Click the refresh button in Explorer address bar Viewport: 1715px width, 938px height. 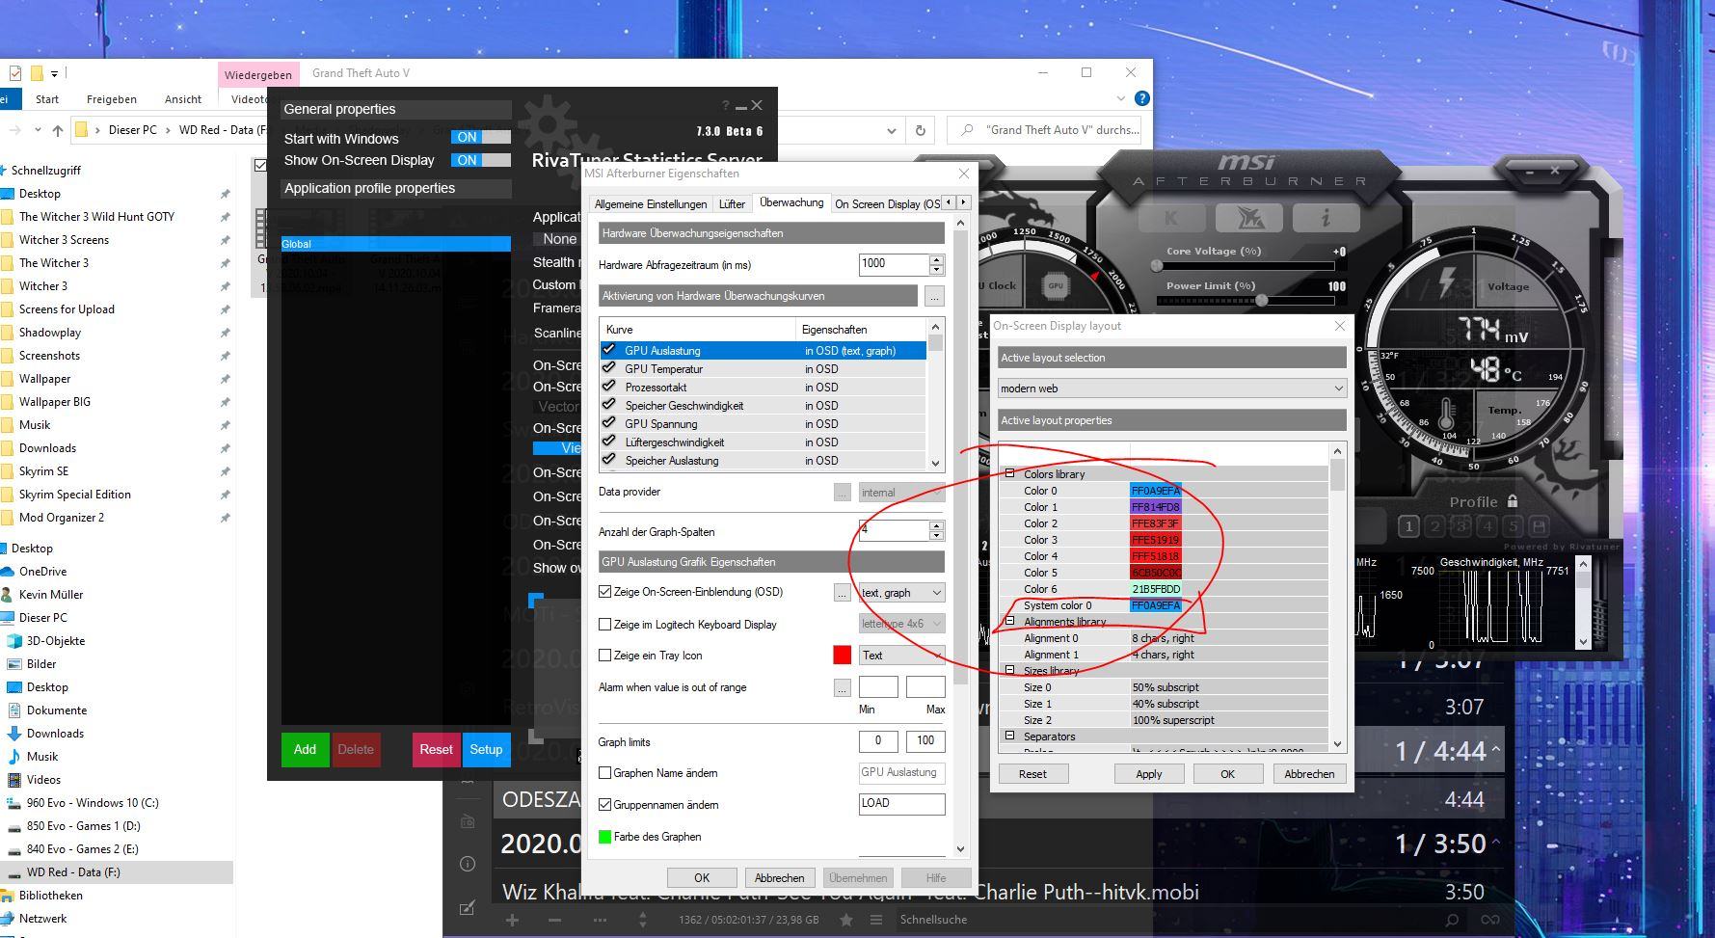[x=920, y=130]
